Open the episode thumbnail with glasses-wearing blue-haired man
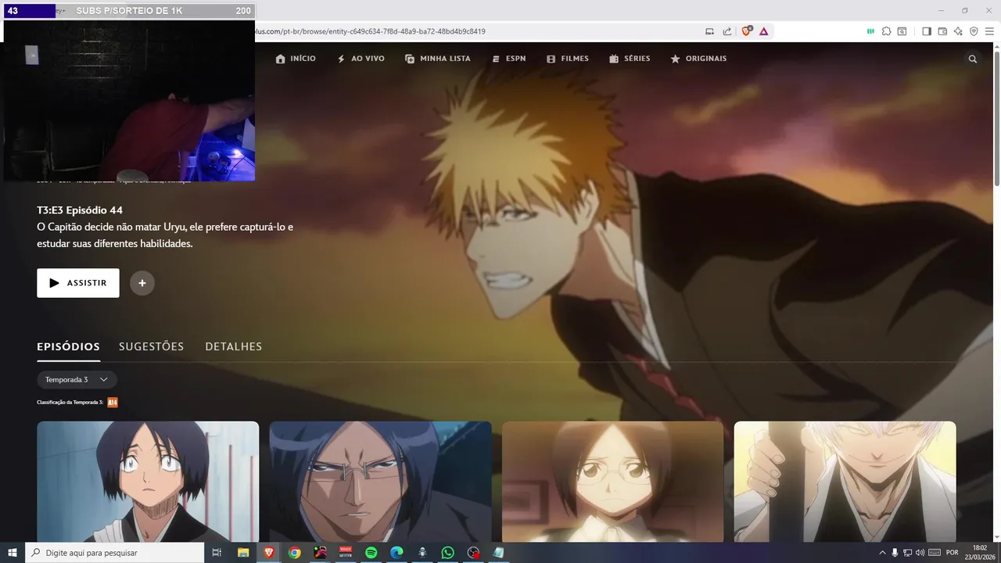Image resolution: width=1001 pixels, height=563 pixels. coord(381,482)
